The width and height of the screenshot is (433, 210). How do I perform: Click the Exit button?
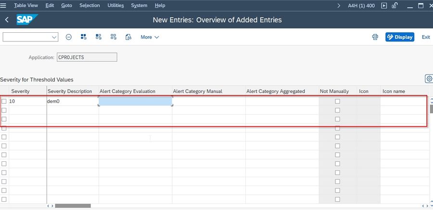(426, 37)
